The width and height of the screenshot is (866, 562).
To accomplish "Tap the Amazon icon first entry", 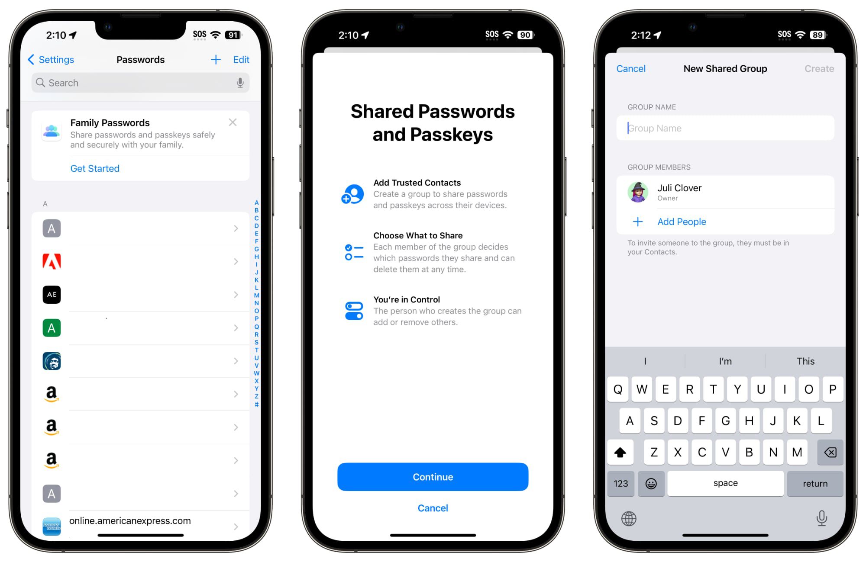I will pos(52,394).
